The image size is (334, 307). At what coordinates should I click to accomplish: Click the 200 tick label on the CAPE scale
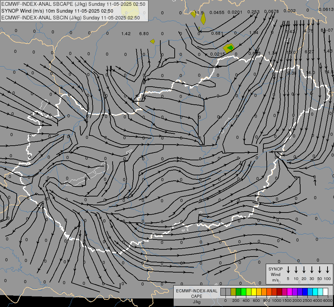pos(236,301)
